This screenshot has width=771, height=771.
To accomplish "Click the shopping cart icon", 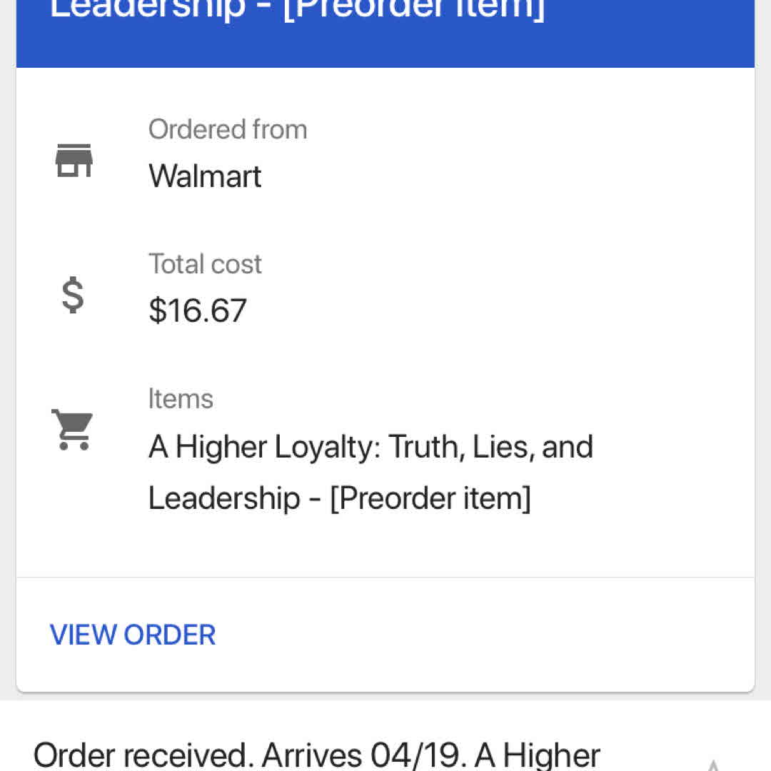I will pyautogui.click(x=72, y=429).
